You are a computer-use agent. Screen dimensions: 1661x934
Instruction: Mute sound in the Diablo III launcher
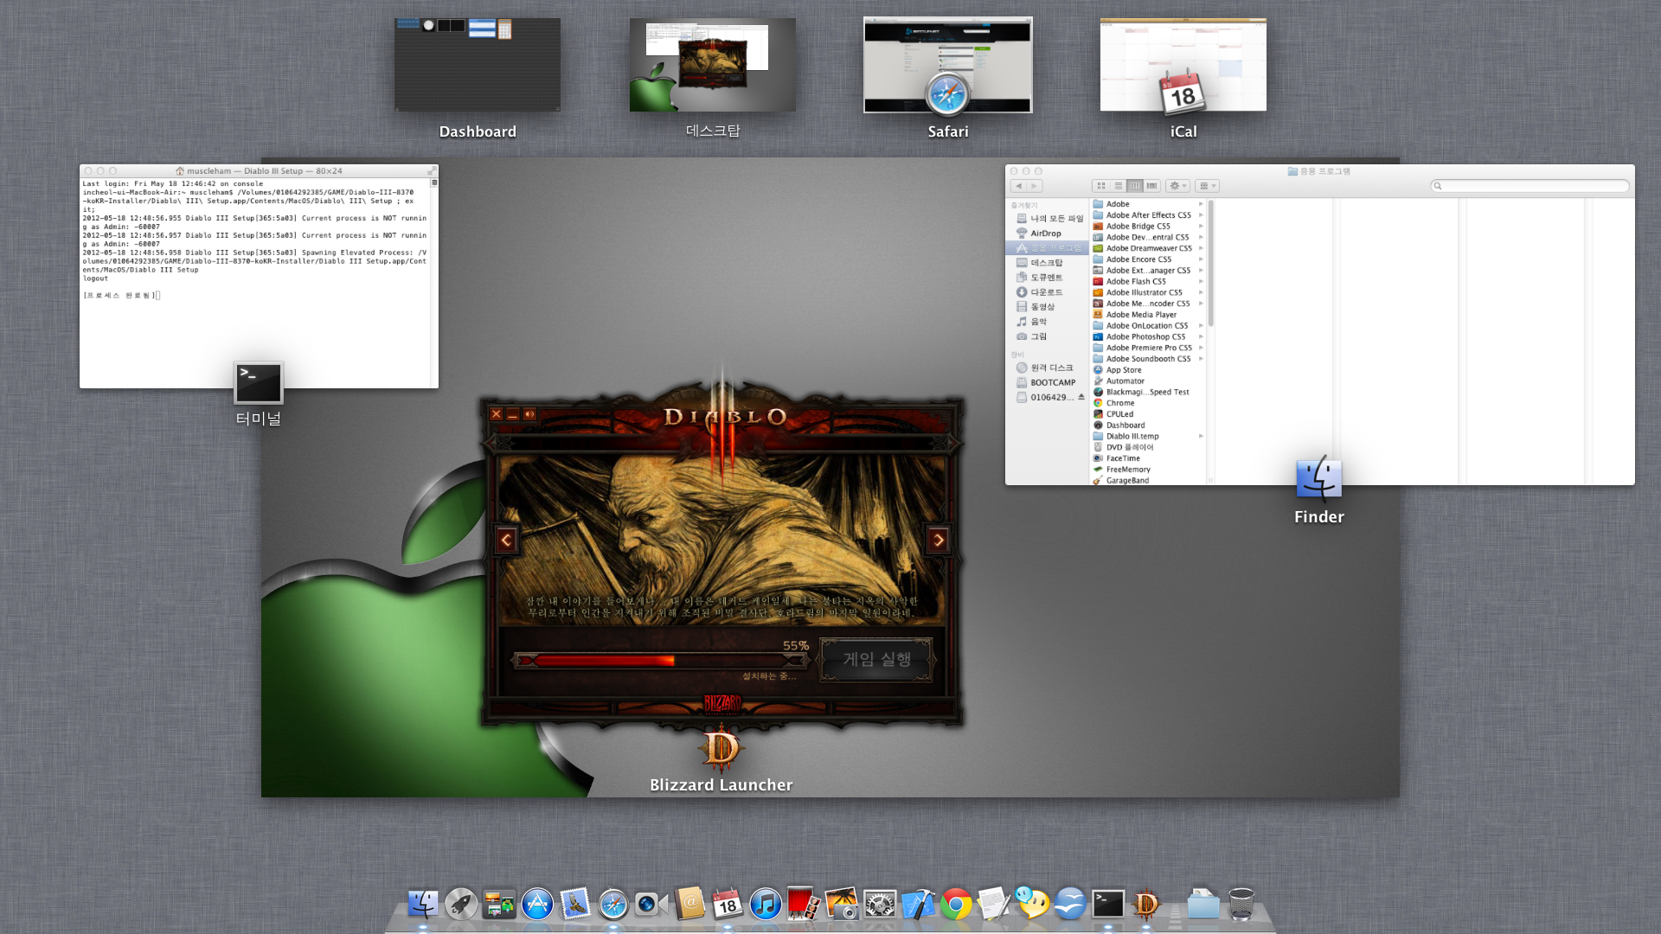coord(529,414)
